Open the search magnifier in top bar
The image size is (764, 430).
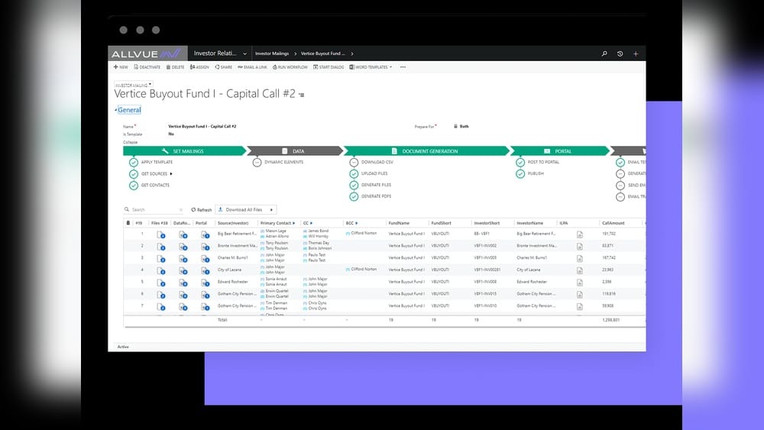pyautogui.click(x=604, y=53)
